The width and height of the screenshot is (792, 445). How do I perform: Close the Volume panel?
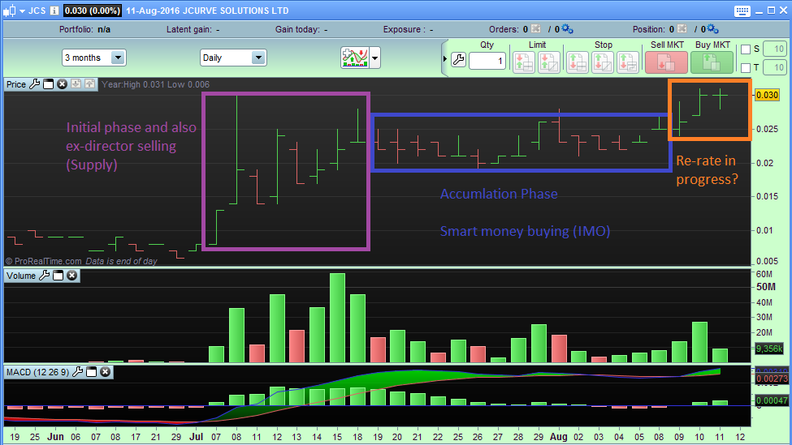point(71,275)
